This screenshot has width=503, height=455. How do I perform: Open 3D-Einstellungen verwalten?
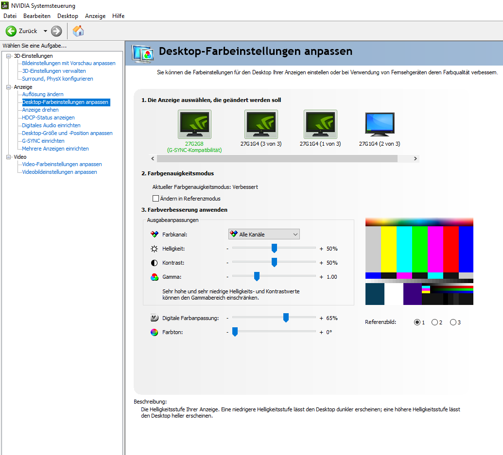click(54, 71)
